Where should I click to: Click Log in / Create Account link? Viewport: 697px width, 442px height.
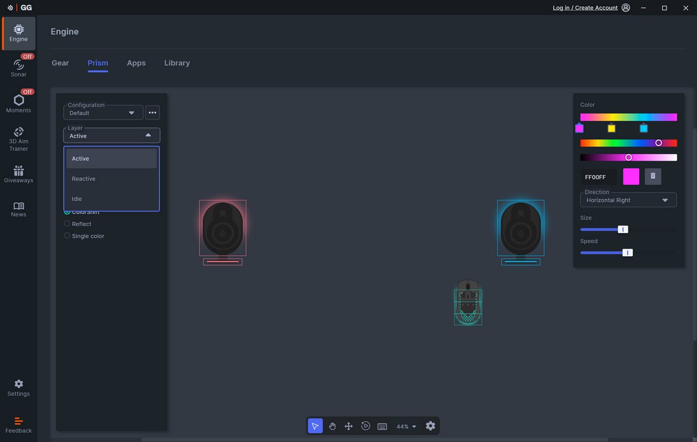pos(585,8)
